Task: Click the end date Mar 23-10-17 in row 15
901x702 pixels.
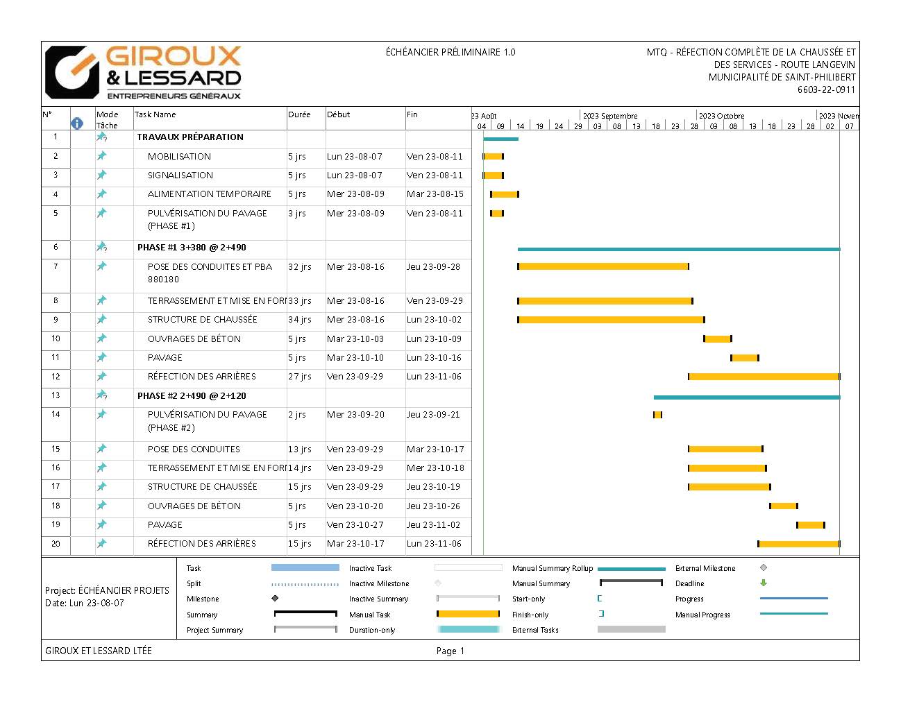Action: pos(435,450)
